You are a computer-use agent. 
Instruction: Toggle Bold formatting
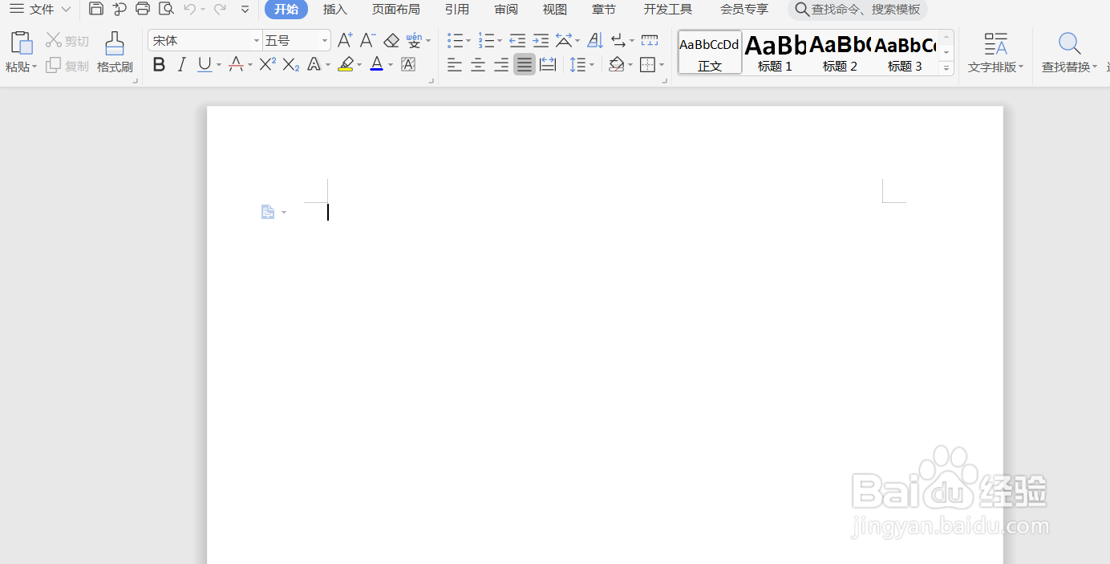pos(159,65)
